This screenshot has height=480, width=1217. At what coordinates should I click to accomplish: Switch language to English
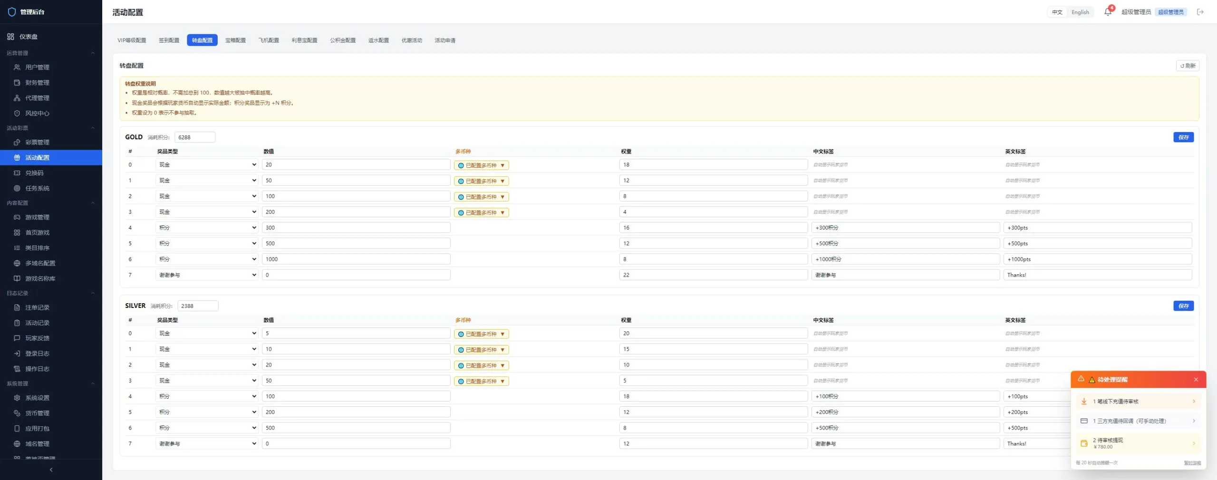[x=1080, y=12]
